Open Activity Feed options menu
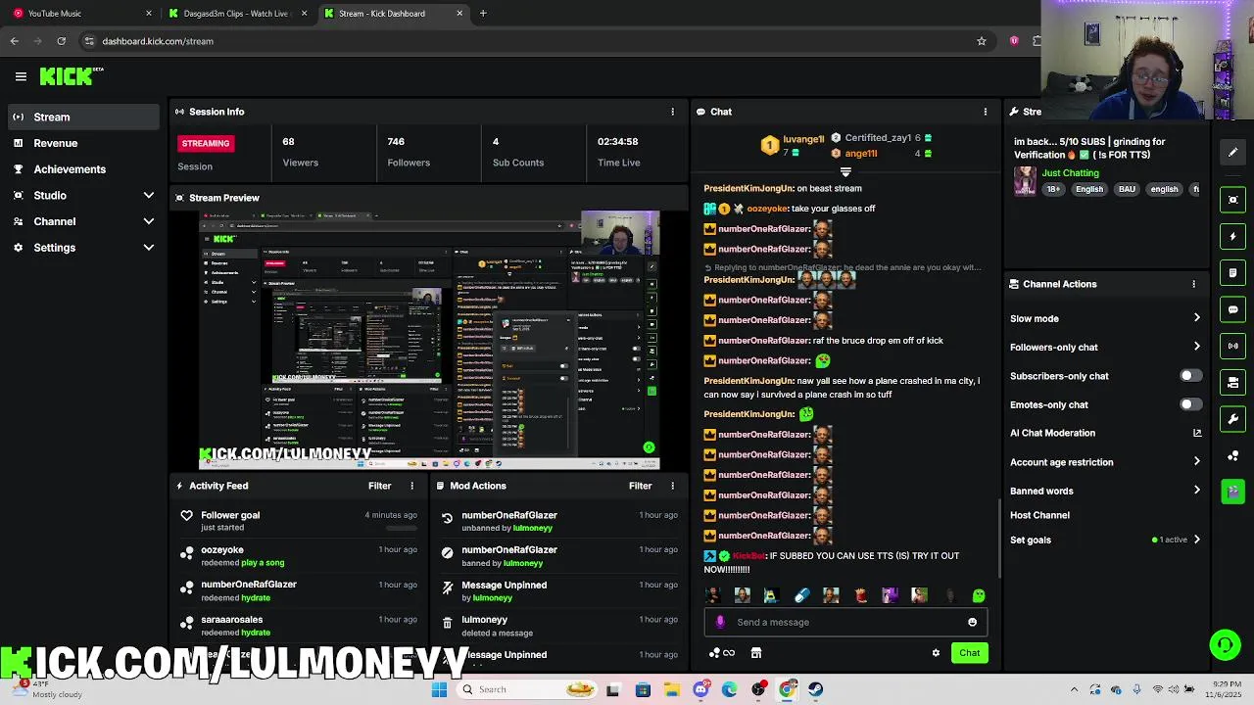Viewport: 1254px width, 705px height. 411,486
